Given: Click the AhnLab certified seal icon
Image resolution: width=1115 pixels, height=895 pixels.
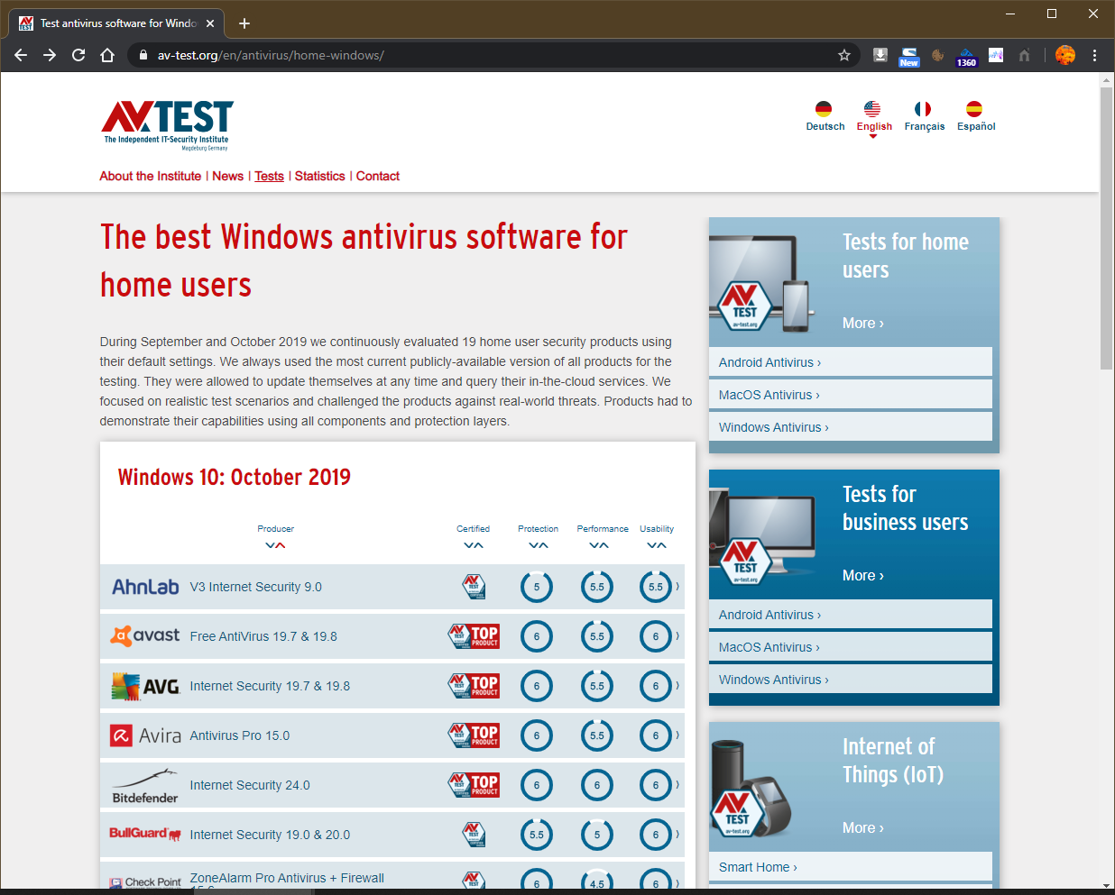Looking at the screenshot, I should coord(474,587).
